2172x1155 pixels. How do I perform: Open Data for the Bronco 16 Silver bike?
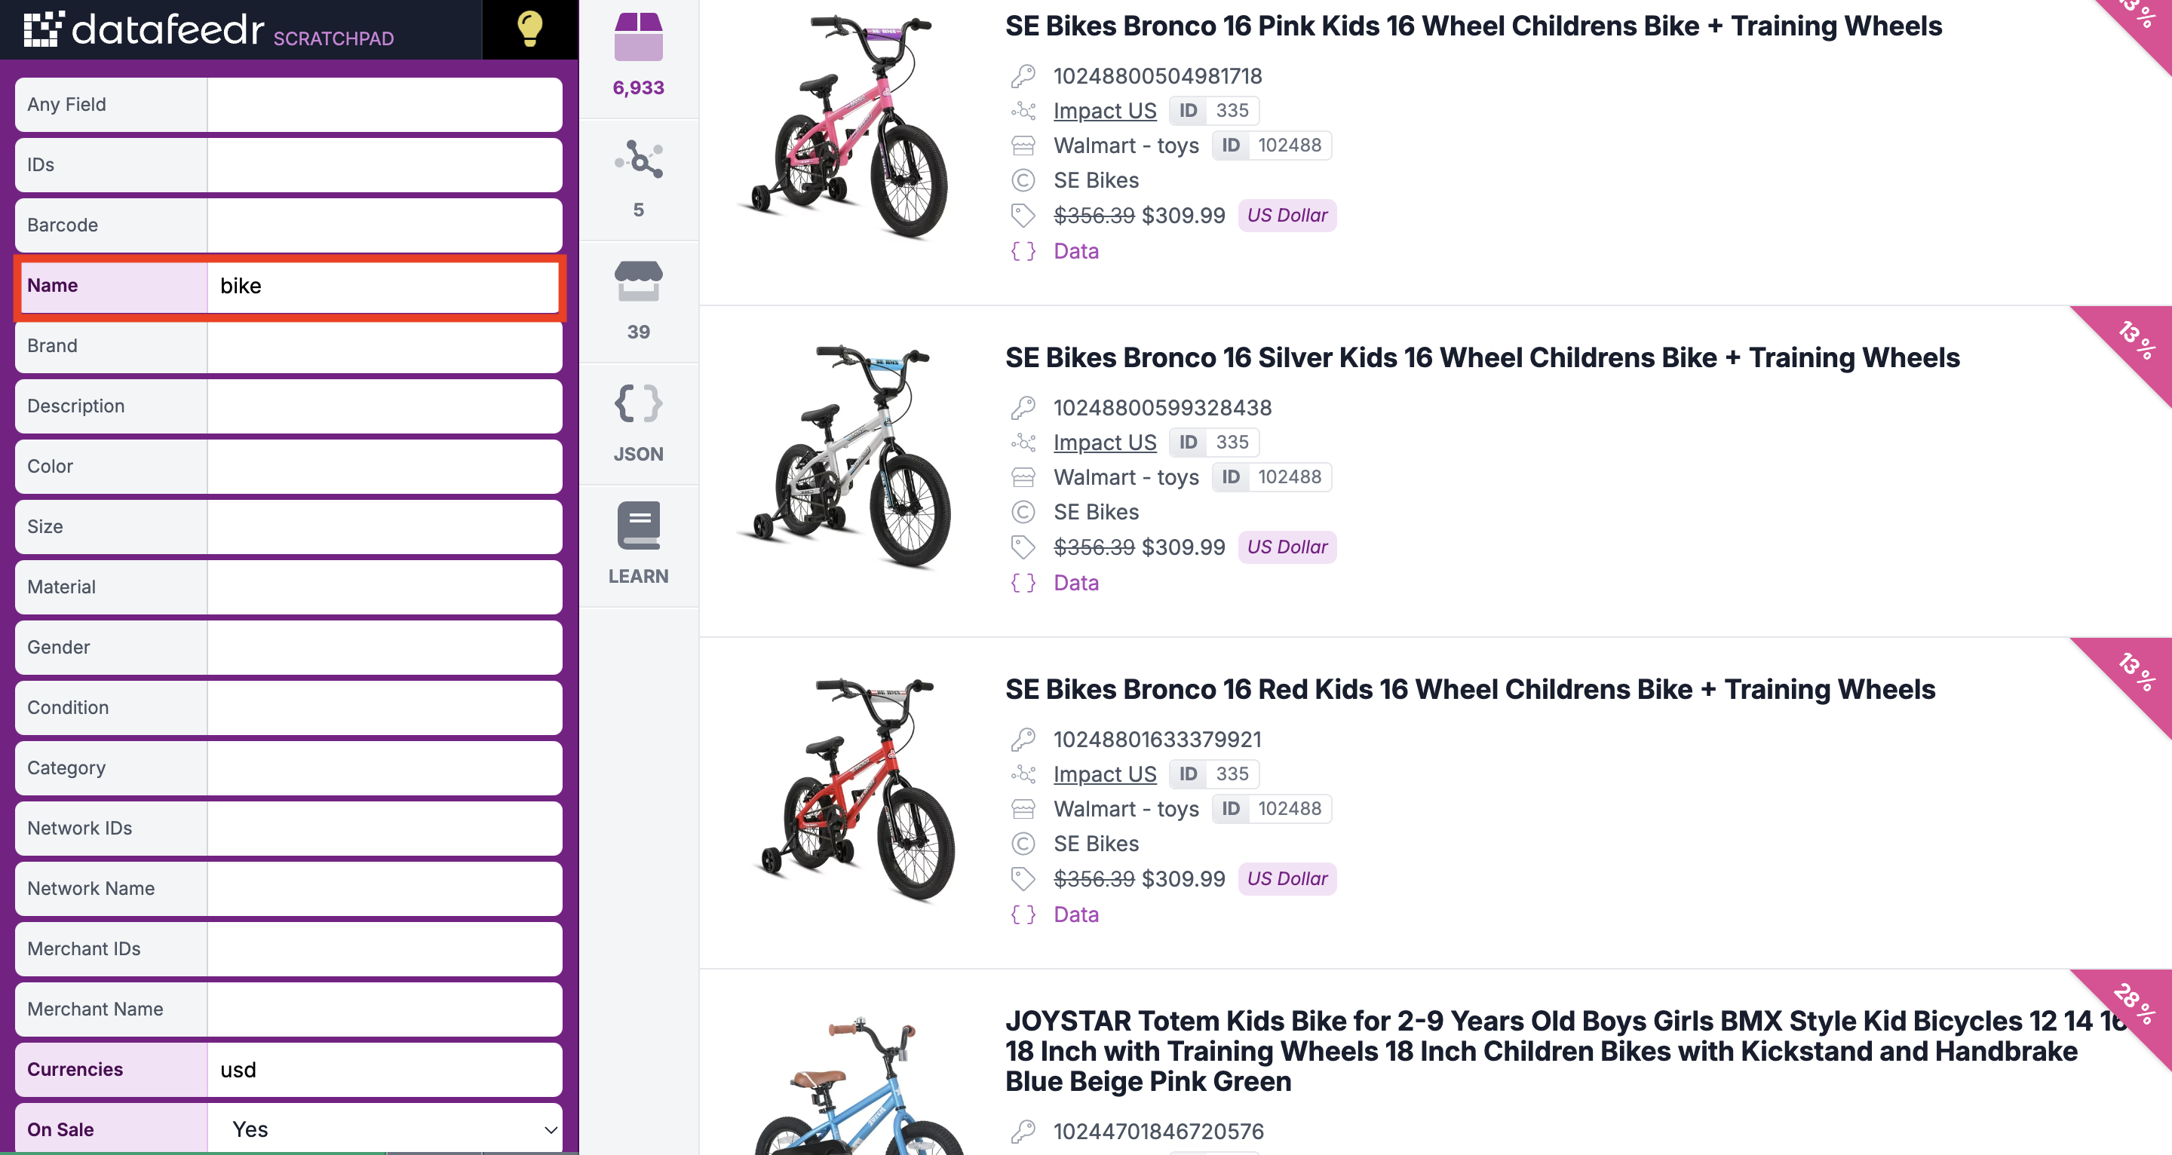pyautogui.click(x=1076, y=583)
